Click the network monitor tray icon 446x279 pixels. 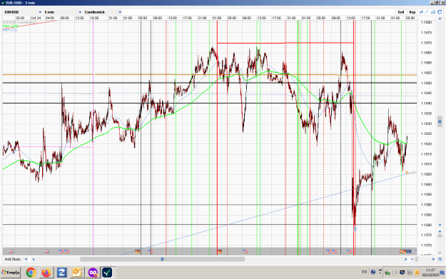coord(402,273)
